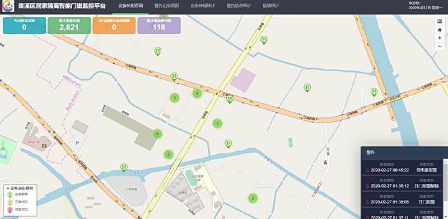Viewport: 448px width, 219px height.
Task: Click the 累计设备使用数 118 card
Action: click(159, 26)
